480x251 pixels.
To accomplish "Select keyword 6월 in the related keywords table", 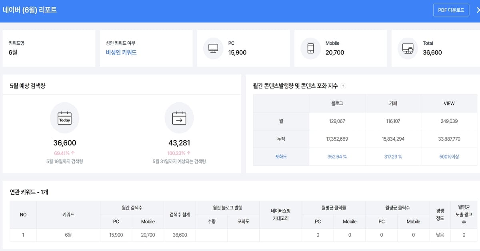I will 68,235.
